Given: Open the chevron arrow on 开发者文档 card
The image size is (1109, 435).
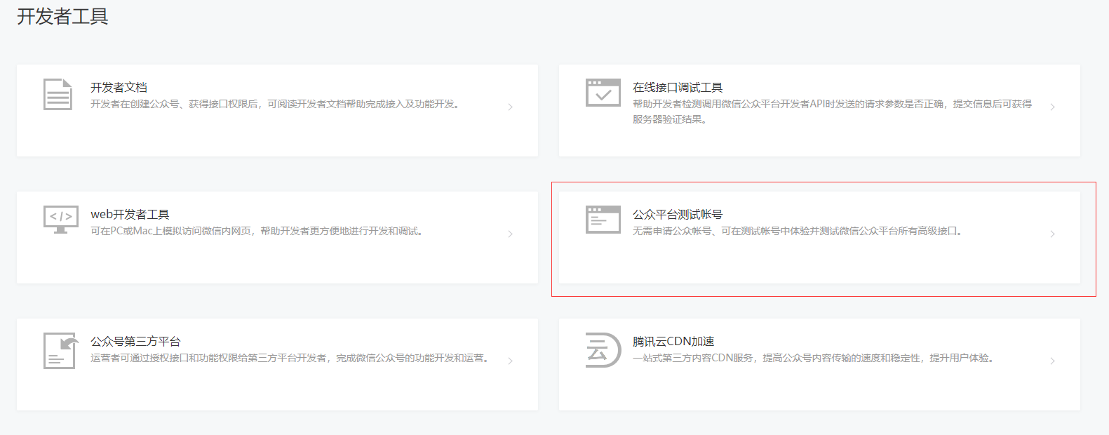Looking at the screenshot, I should 511,107.
